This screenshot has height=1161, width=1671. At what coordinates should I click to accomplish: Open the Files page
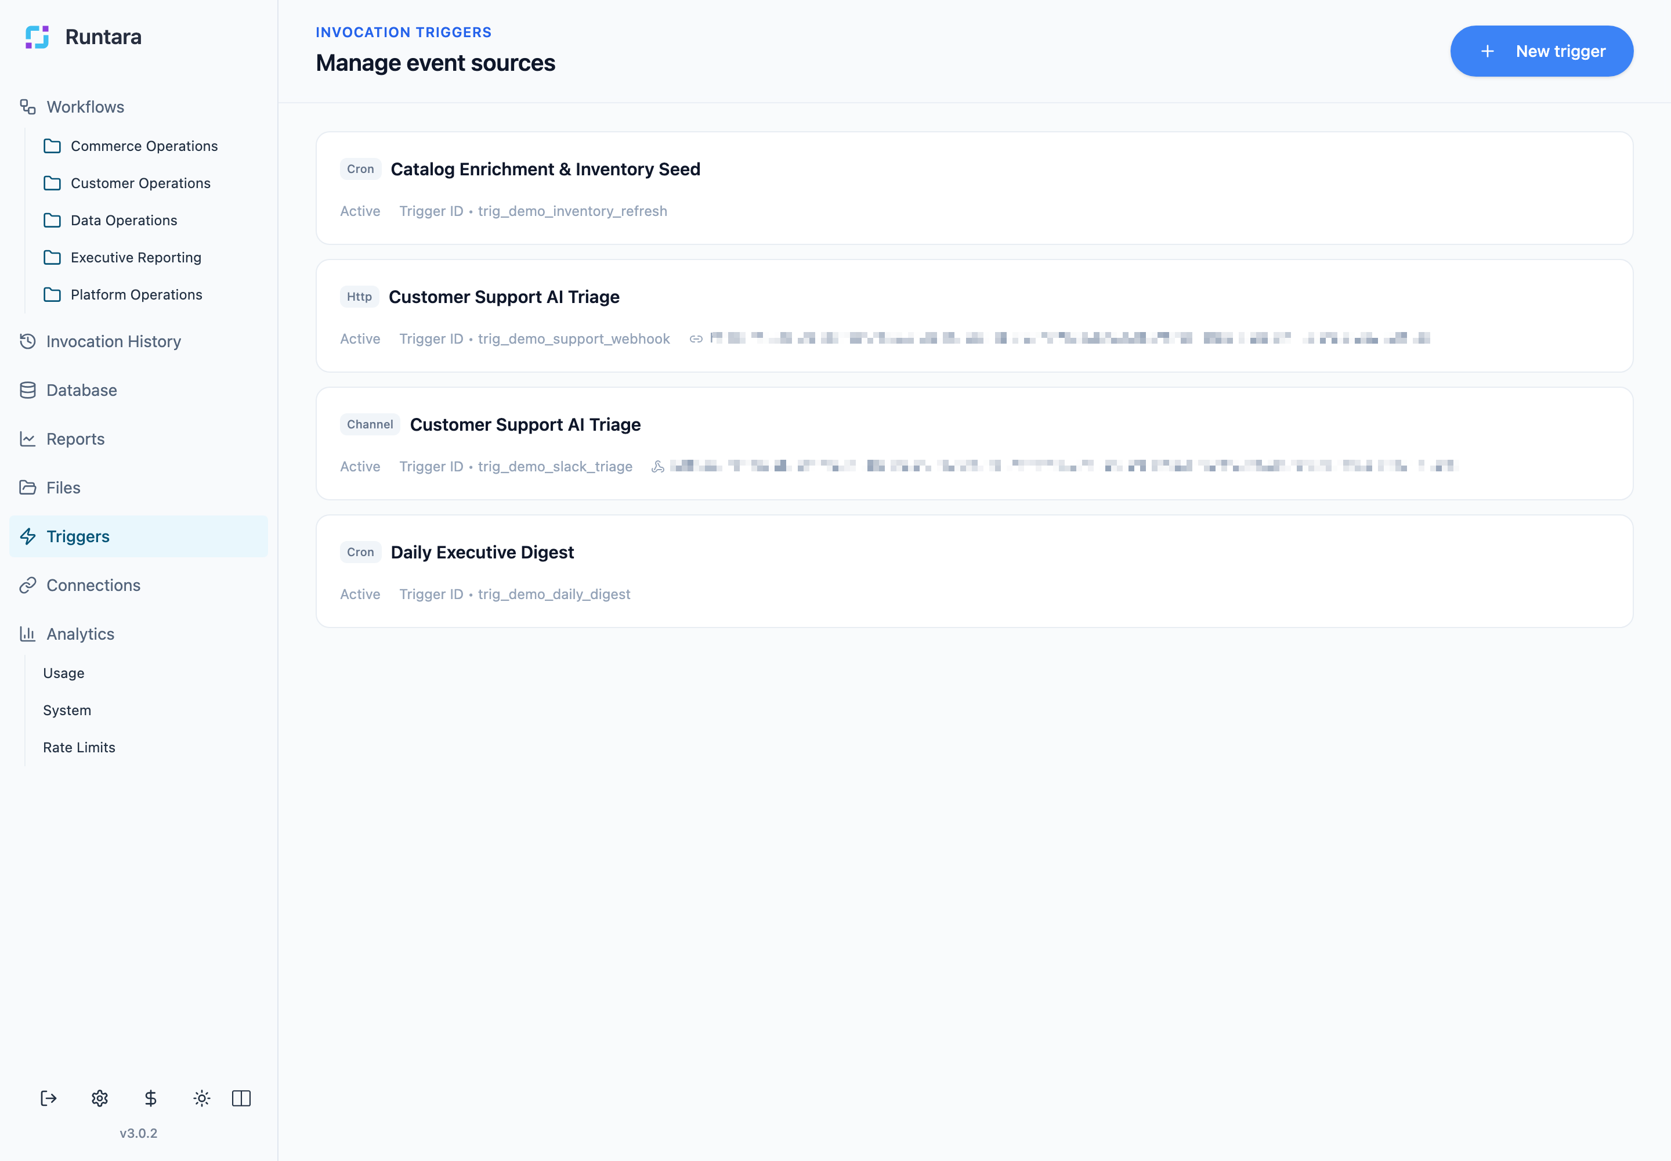click(x=138, y=488)
